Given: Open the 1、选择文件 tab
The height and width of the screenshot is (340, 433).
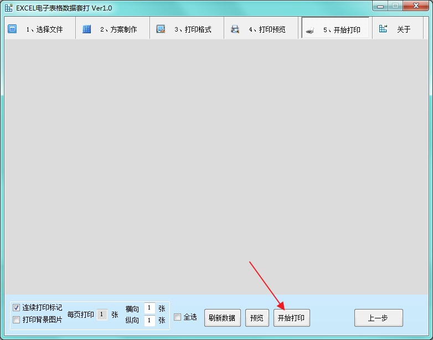Looking at the screenshot, I should [40, 28].
